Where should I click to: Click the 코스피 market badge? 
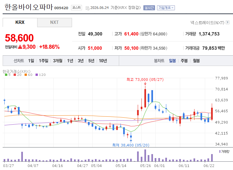pos(76,8)
